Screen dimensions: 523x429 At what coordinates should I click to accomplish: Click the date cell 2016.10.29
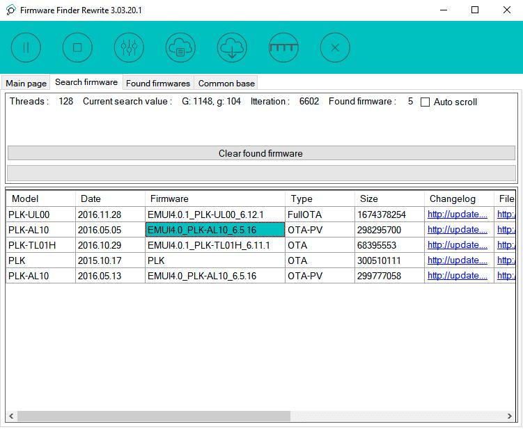click(111, 245)
